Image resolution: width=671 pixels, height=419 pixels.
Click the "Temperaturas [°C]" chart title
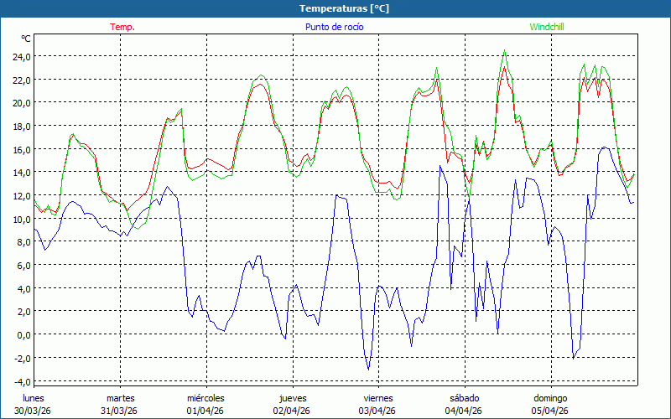pos(344,8)
